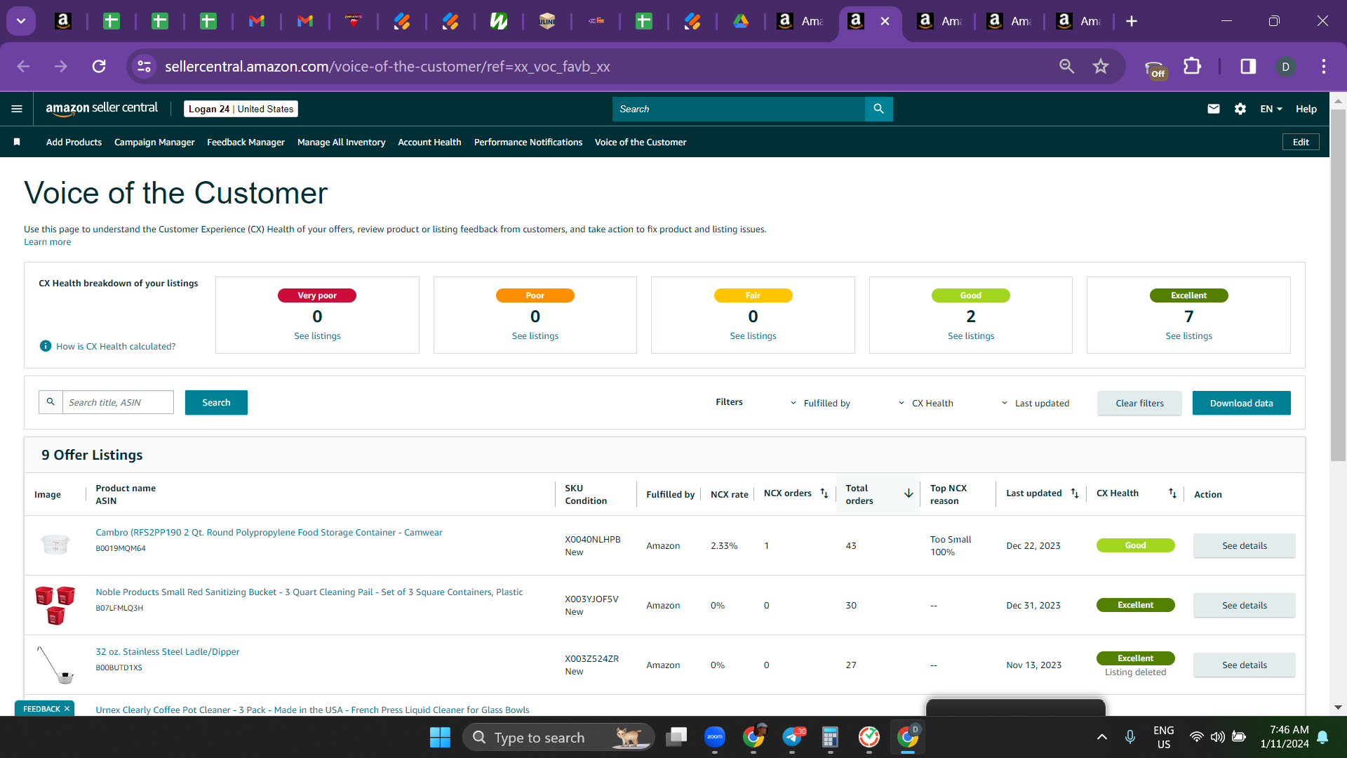The image size is (1347, 758).
Task: Open Cambro Round Food Storage Container product link
Action: coord(269,533)
